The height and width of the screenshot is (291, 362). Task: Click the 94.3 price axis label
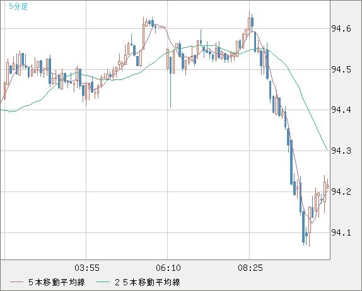coord(341,151)
